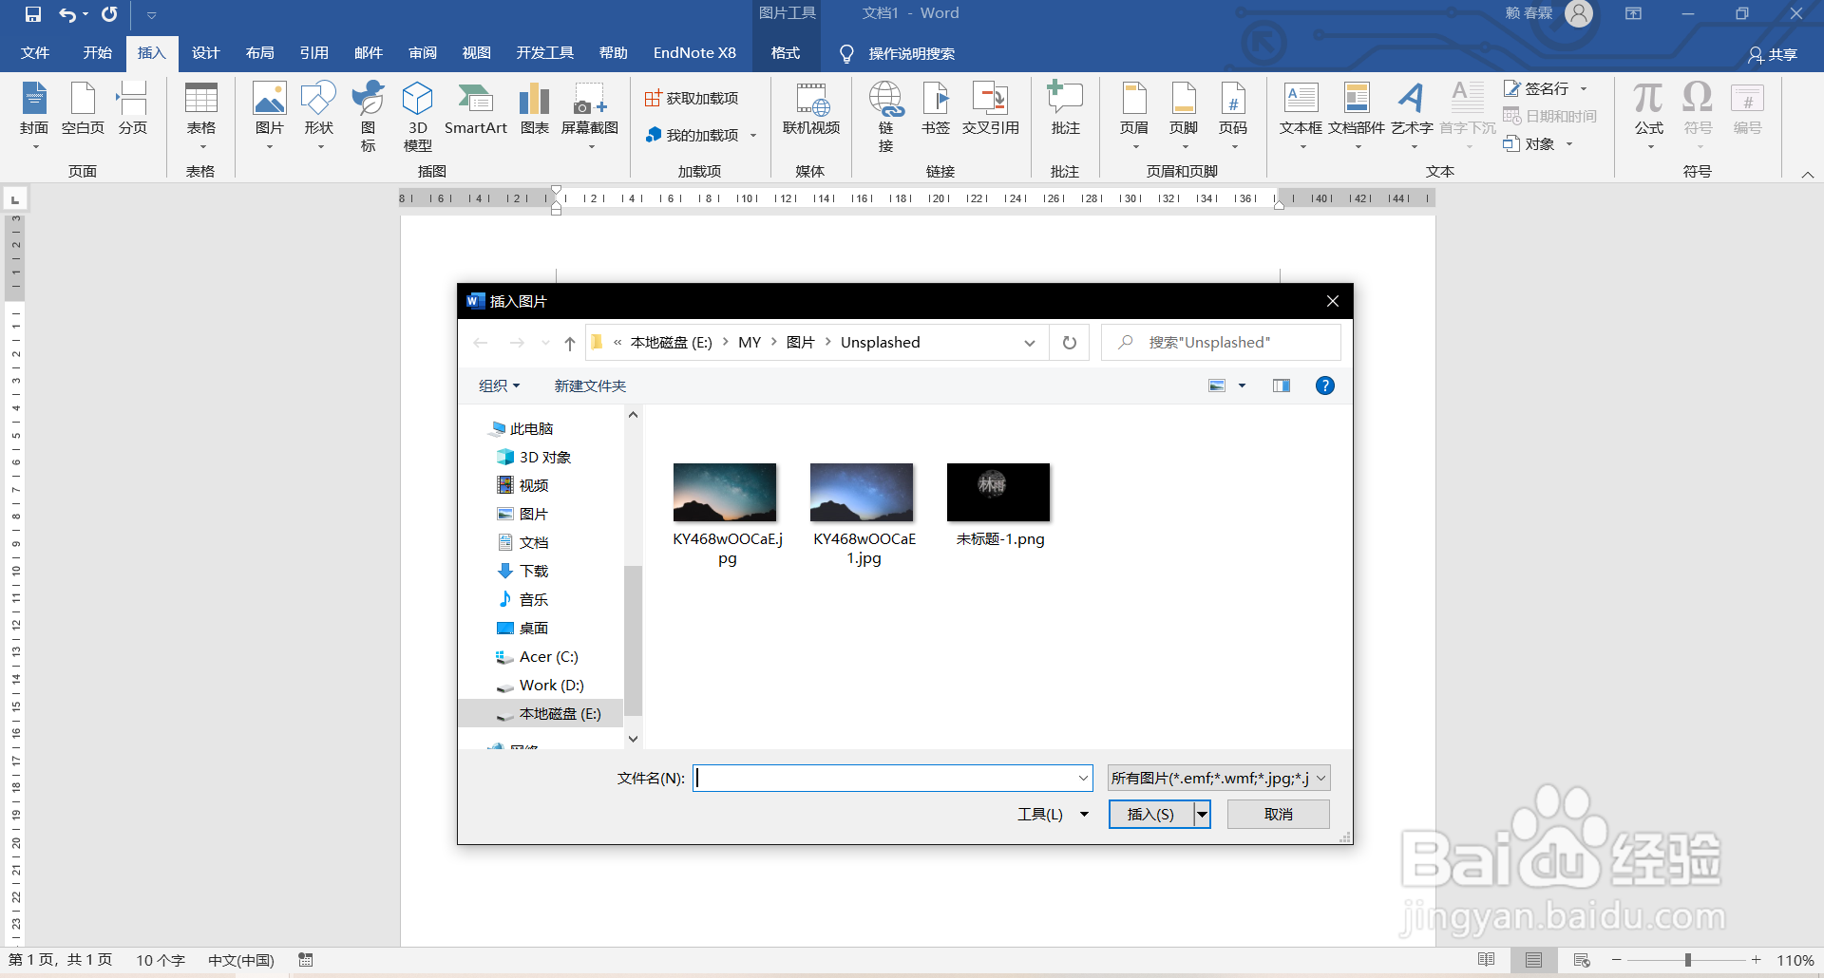
Task: Open the header (页眉) options
Action: [x=1134, y=116]
